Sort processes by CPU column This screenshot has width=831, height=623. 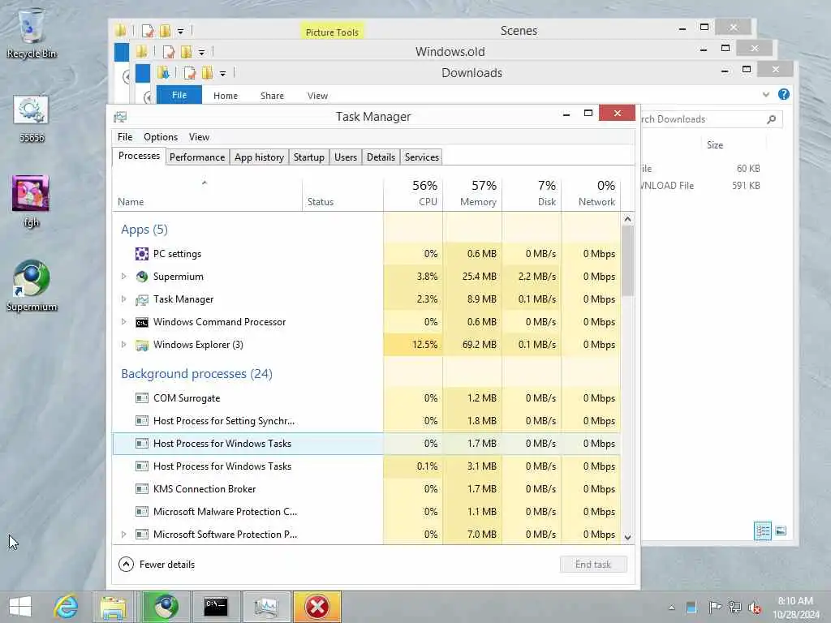(x=413, y=193)
